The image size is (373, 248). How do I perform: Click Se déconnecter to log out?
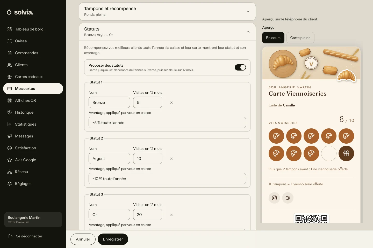click(25, 236)
